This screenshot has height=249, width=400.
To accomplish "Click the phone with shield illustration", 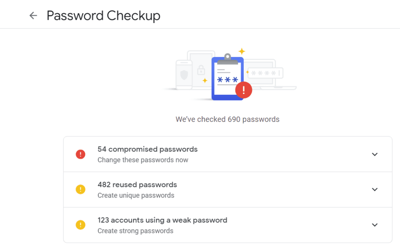I will pyautogui.click(x=183, y=74).
